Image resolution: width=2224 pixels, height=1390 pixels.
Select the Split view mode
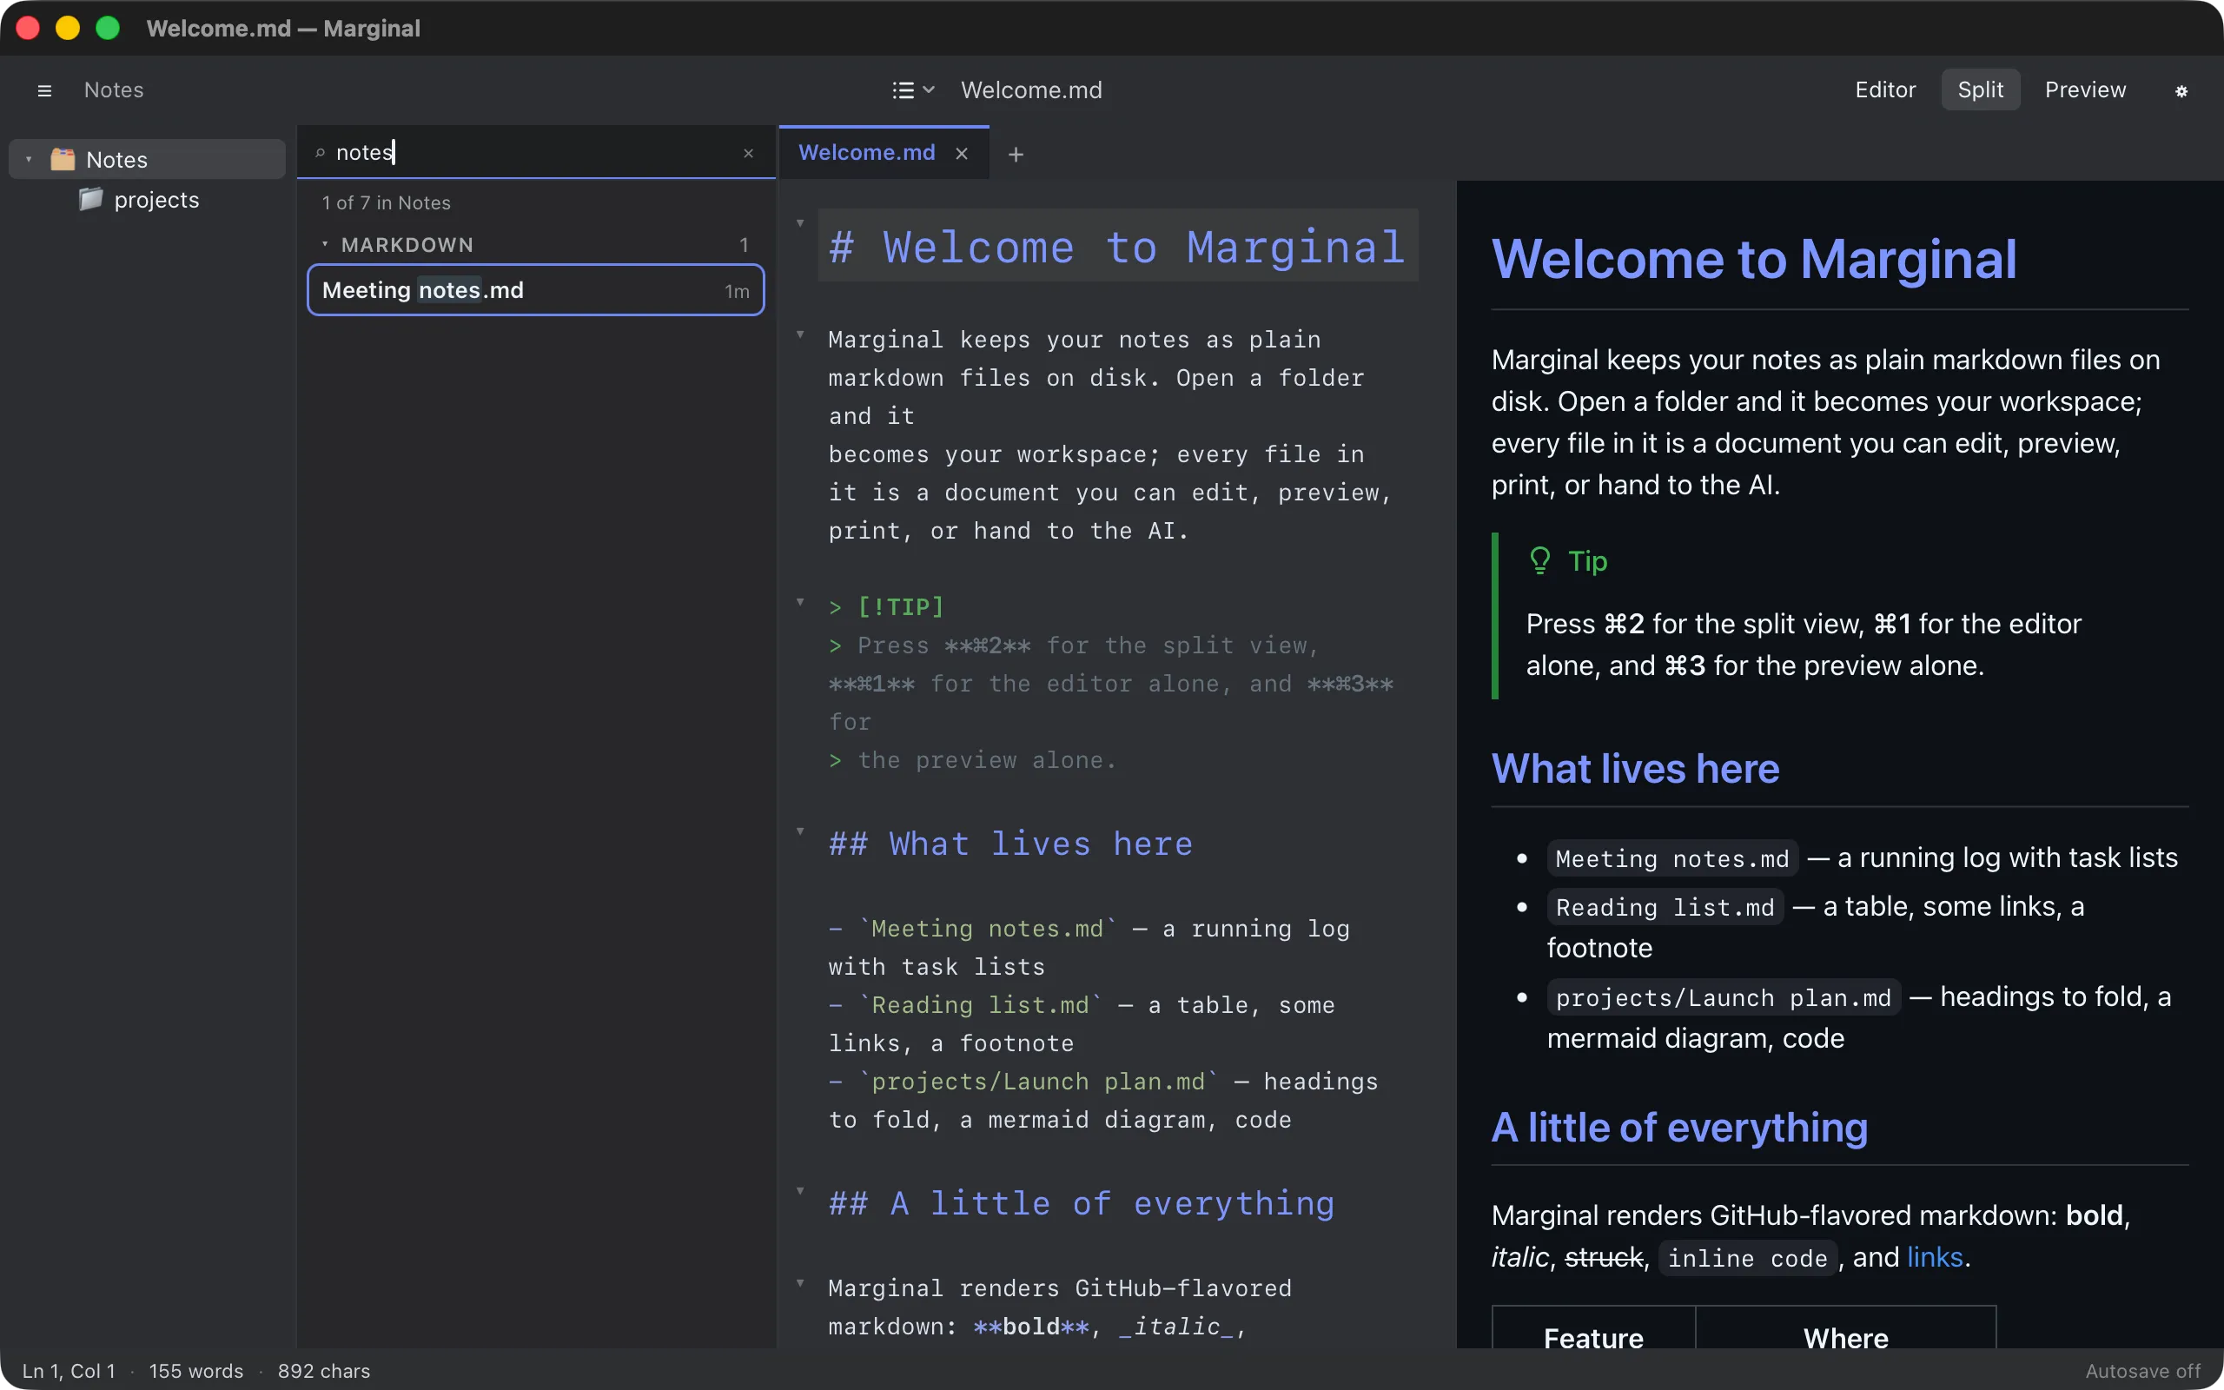click(1981, 90)
